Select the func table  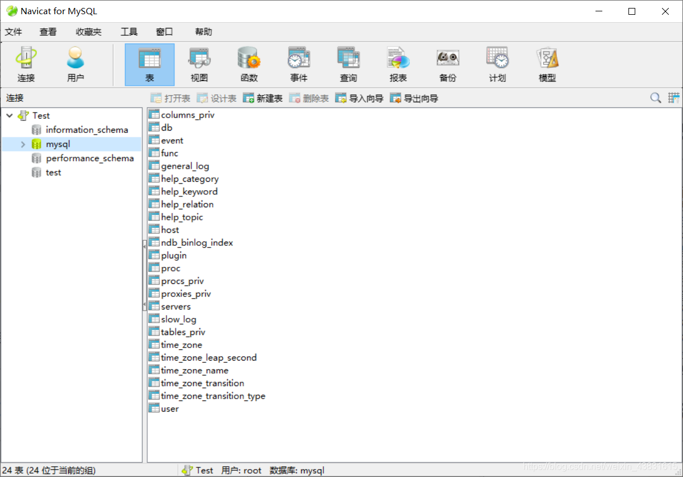coord(169,153)
